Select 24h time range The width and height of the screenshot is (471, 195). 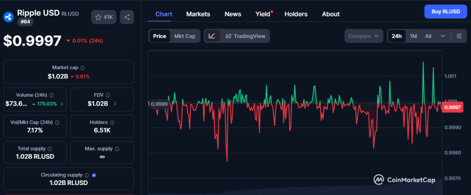tap(396, 36)
